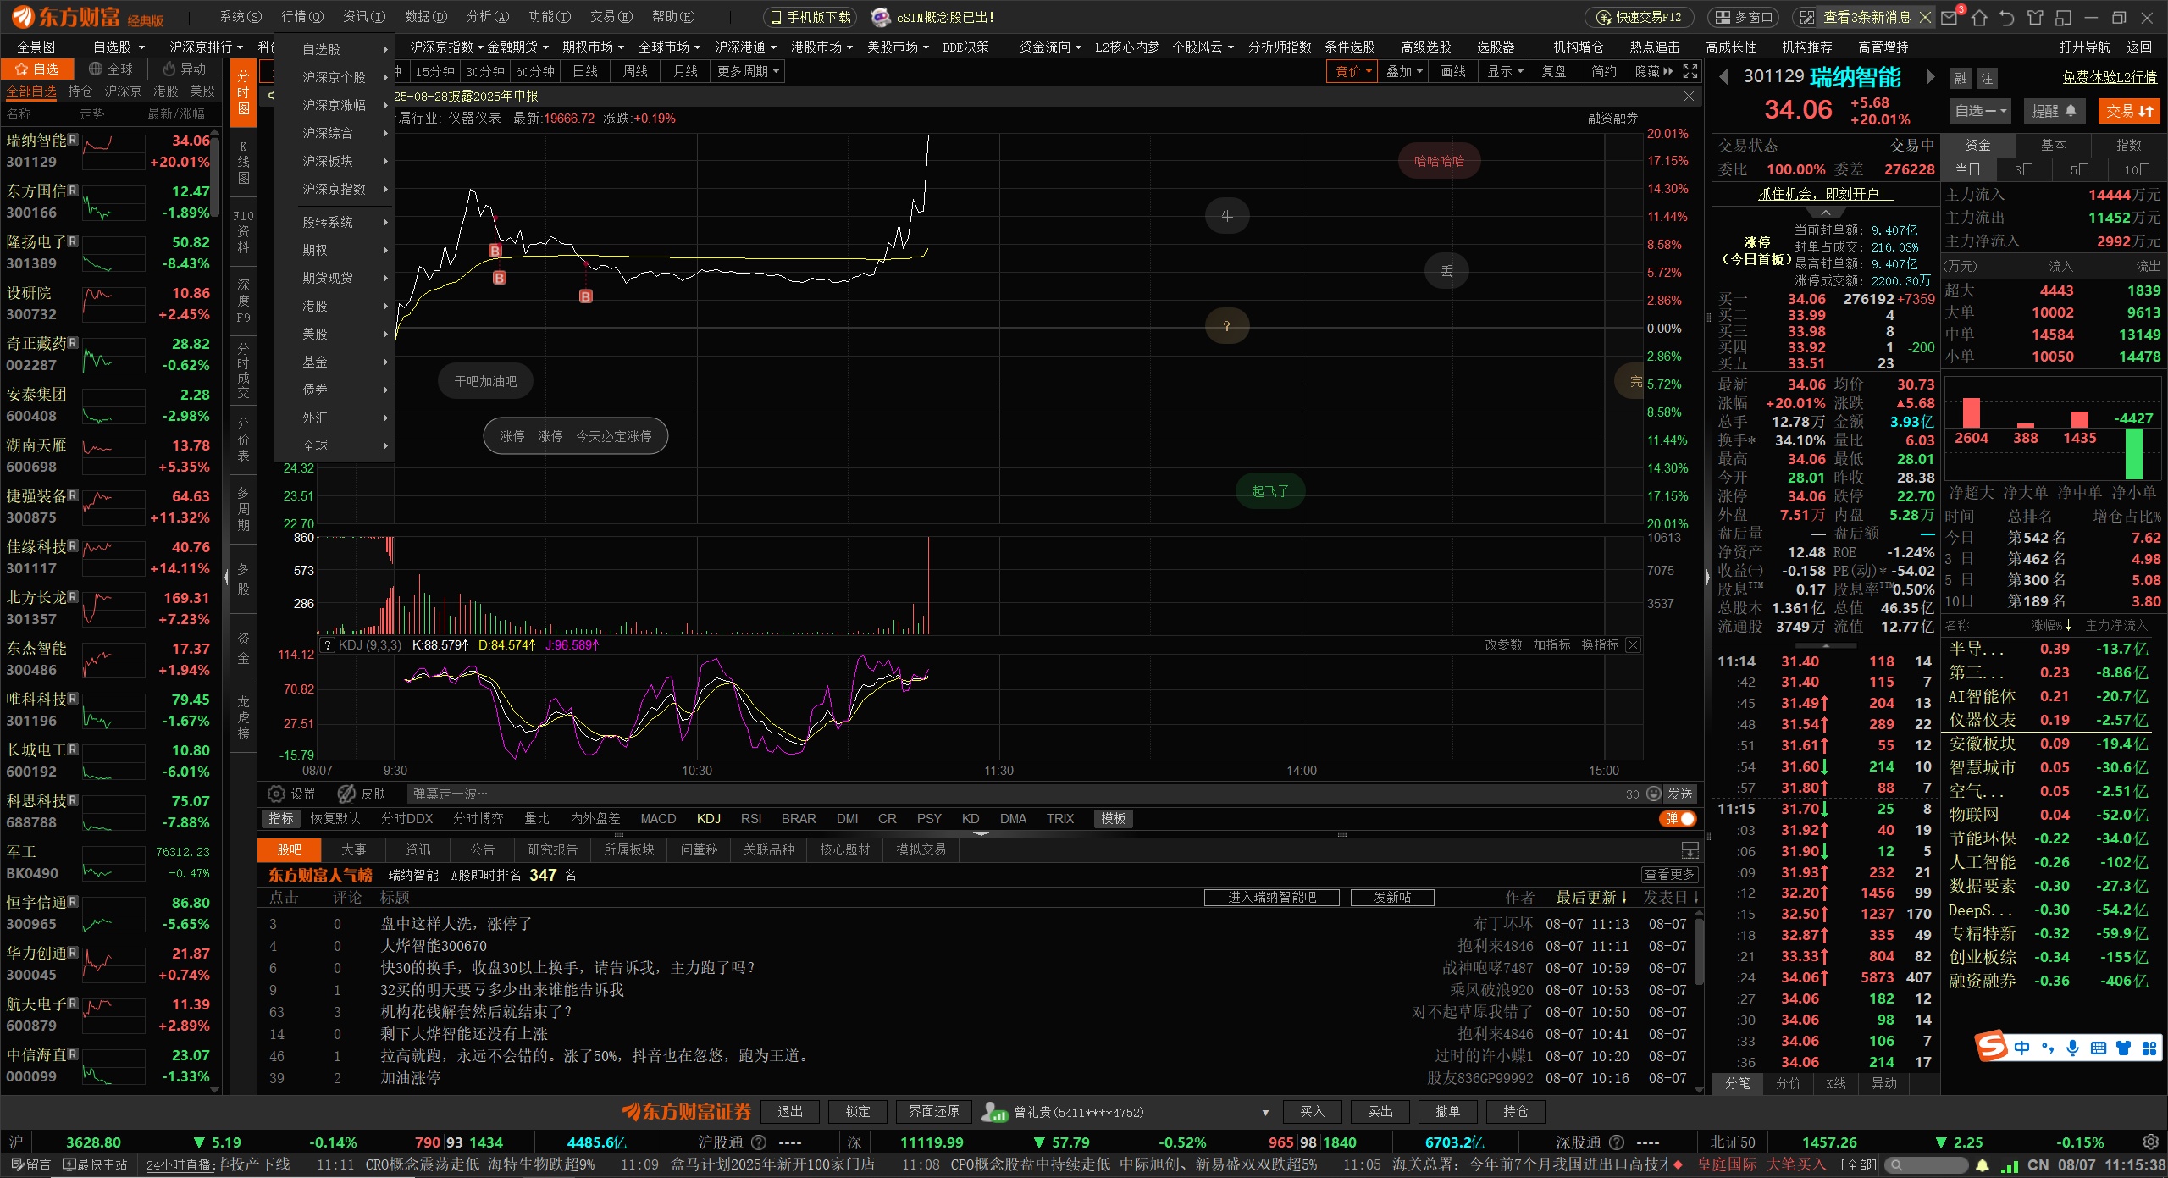The image size is (2168, 1178).
Task: Click the 注 note badge
Action: pos(1987,79)
